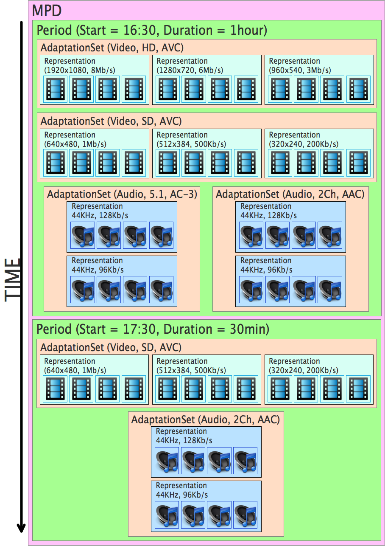Viewport: 385px width, 546px height.
Task: Select last video segment in 1280x720 representation
Action: coord(246,89)
